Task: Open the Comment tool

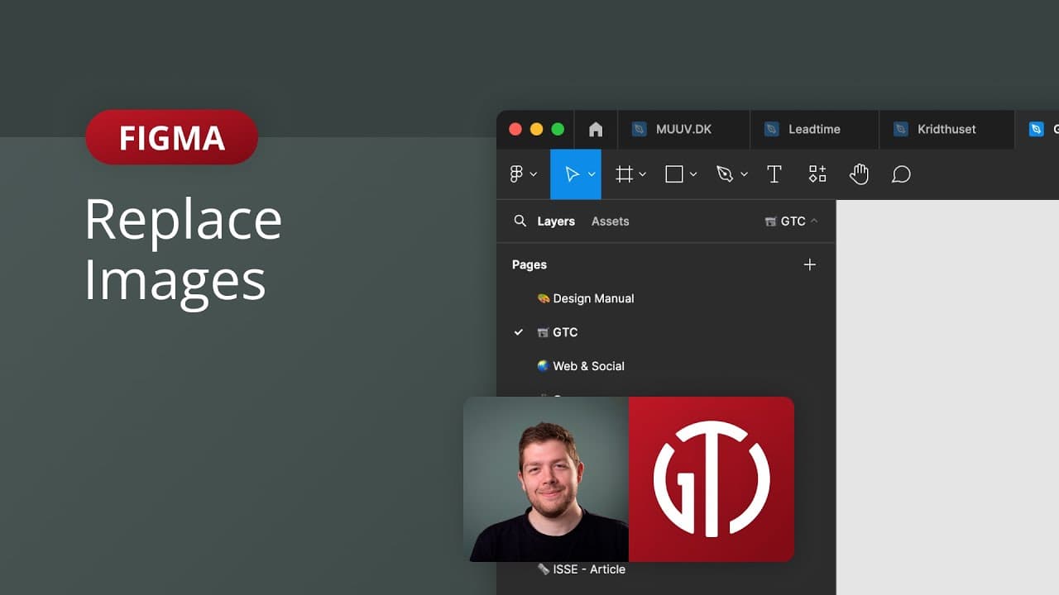Action: (901, 174)
